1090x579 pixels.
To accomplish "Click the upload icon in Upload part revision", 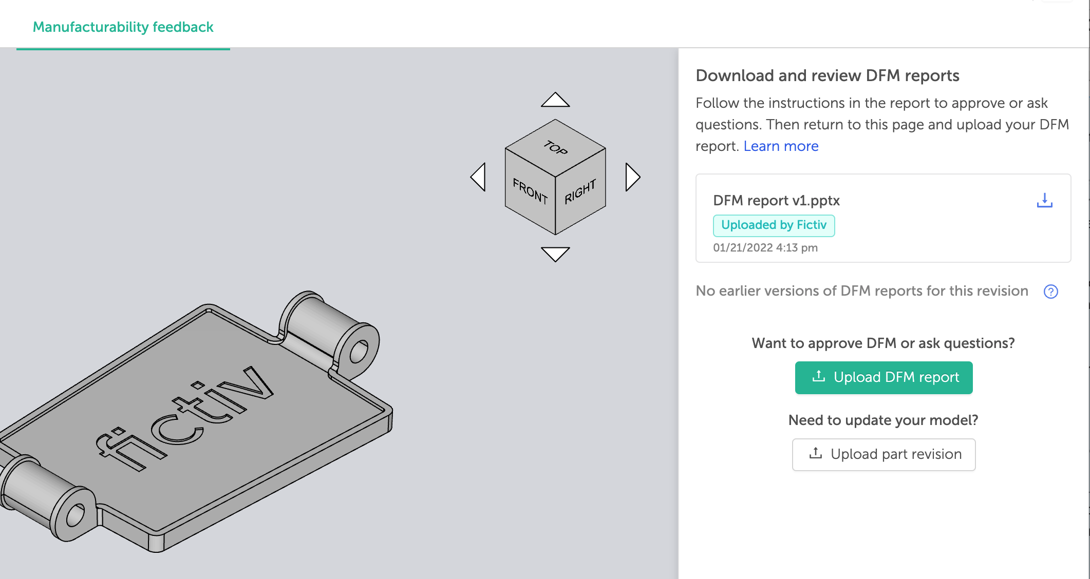I will (815, 453).
